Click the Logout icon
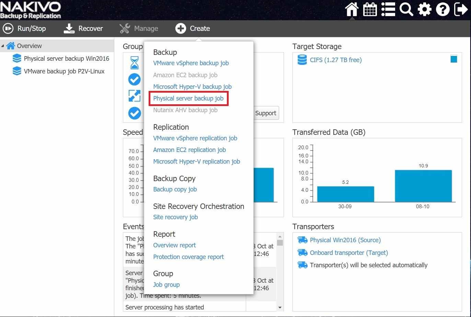Screen dimensions: 471x317 tap(461, 9)
